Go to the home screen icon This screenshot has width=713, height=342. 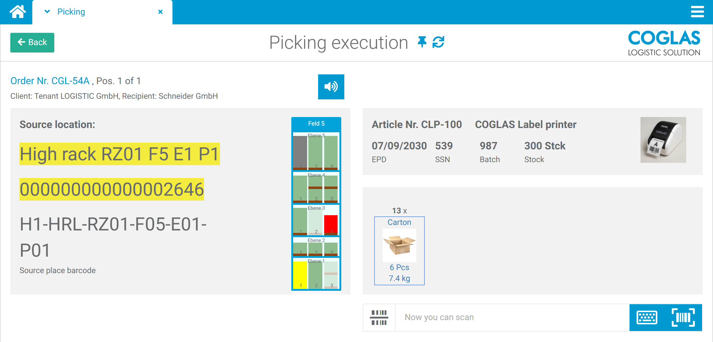(x=17, y=12)
